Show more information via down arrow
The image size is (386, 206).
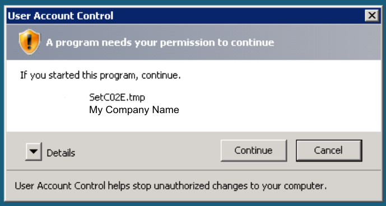click(34, 151)
